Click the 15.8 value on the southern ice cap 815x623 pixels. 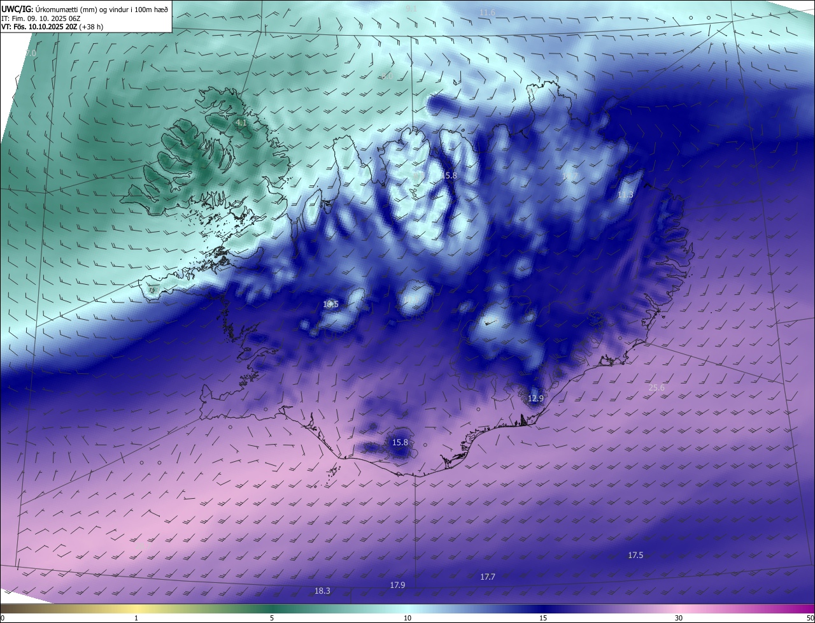[400, 442]
